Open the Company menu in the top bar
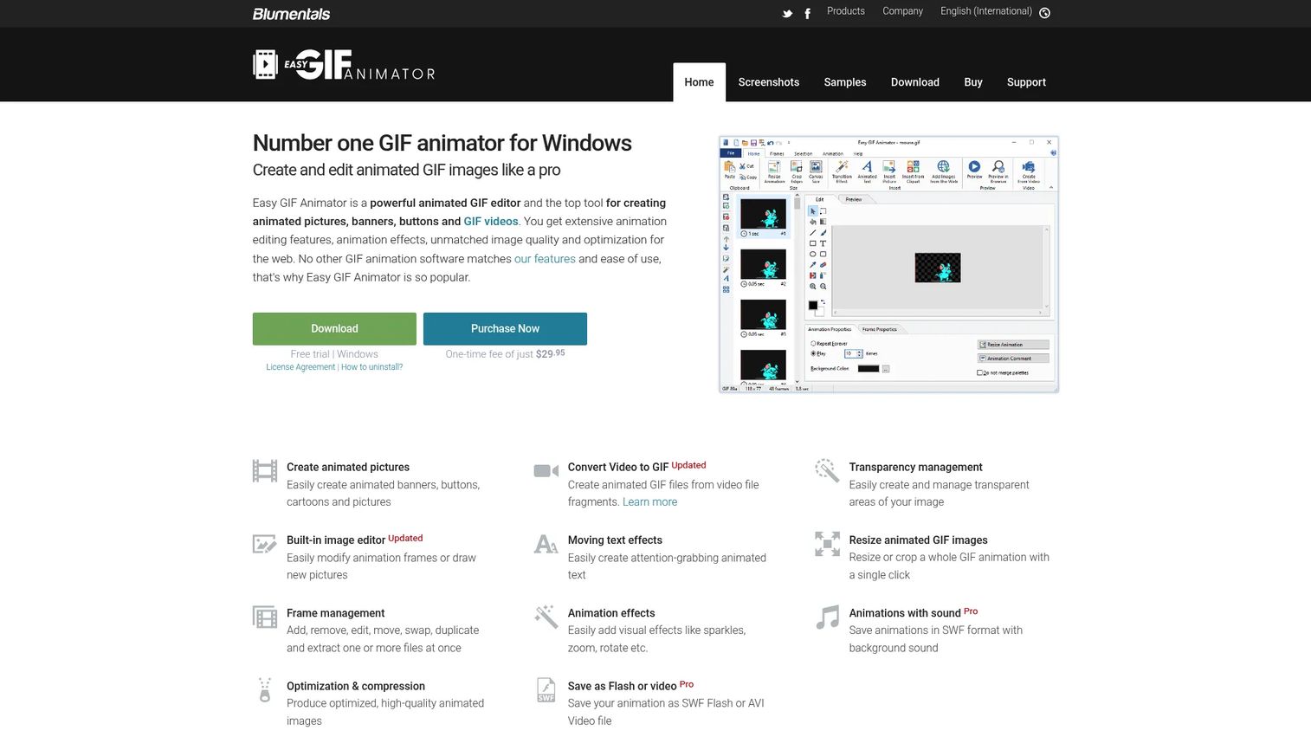This screenshot has height=737, width=1311. pos(902,11)
